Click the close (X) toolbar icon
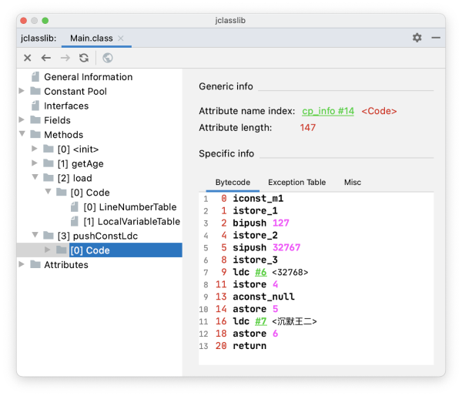The height and width of the screenshot is (396, 462). [28, 58]
